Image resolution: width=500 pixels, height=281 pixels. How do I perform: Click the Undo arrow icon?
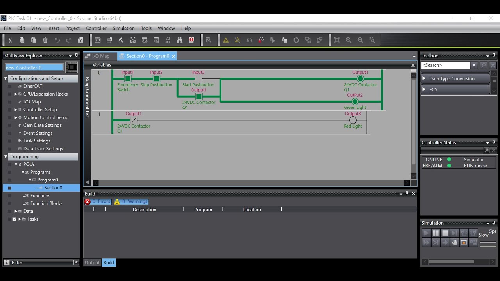[57, 40]
